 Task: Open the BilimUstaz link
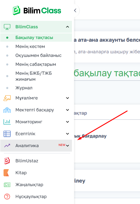(x=27, y=161)
